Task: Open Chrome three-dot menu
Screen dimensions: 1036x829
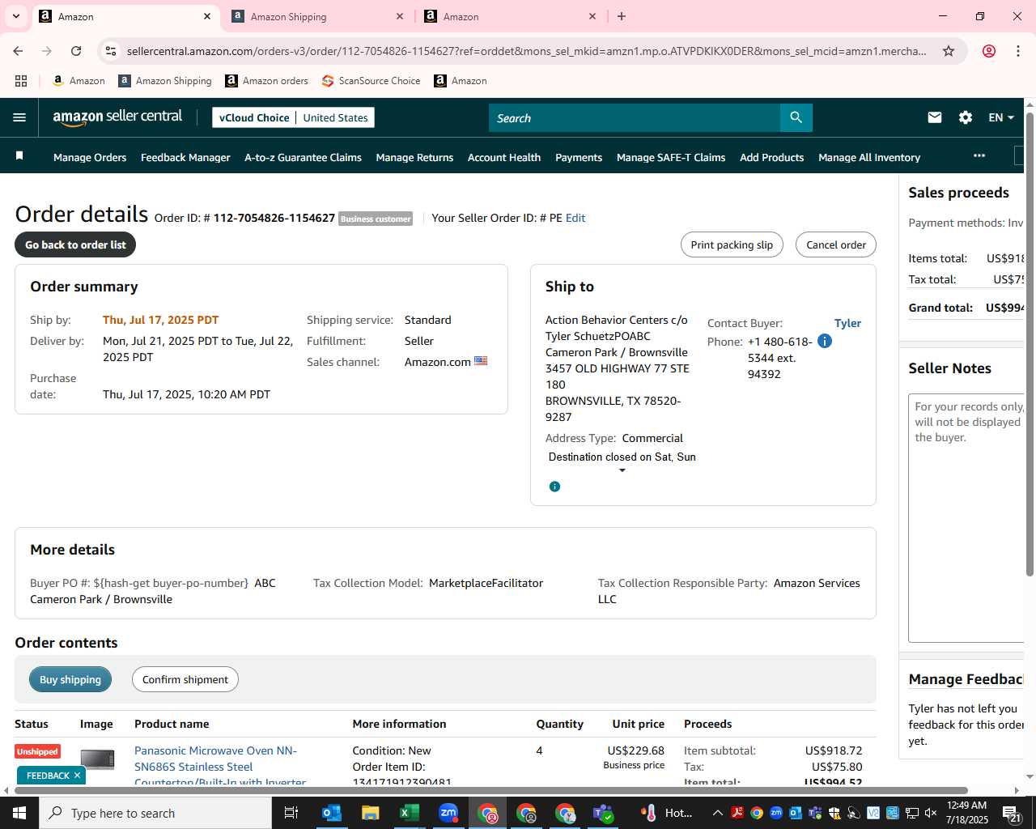Action: pos(1018,51)
